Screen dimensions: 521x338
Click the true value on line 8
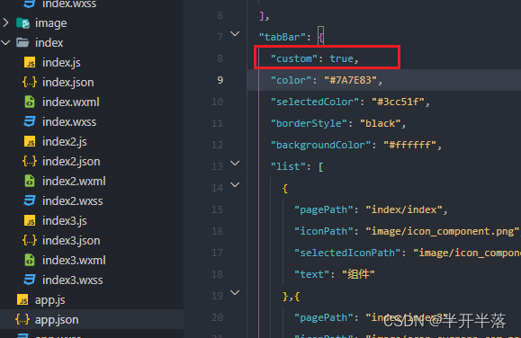[342, 58]
